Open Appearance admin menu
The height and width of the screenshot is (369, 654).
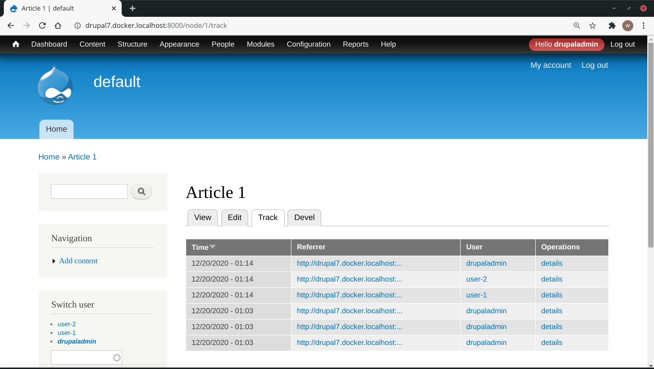(179, 44)
